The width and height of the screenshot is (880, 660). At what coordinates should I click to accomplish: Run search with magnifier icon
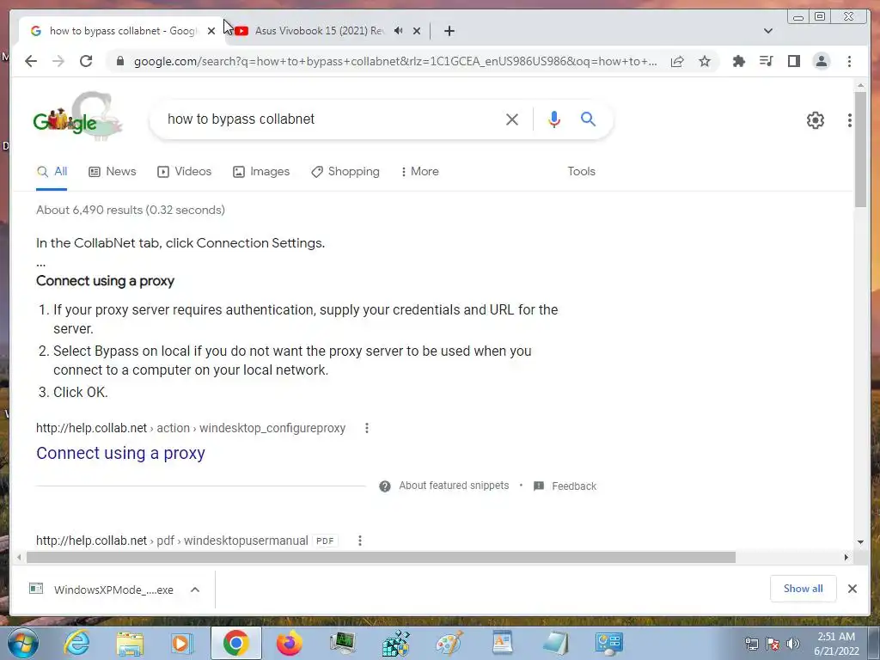point(588,119)
